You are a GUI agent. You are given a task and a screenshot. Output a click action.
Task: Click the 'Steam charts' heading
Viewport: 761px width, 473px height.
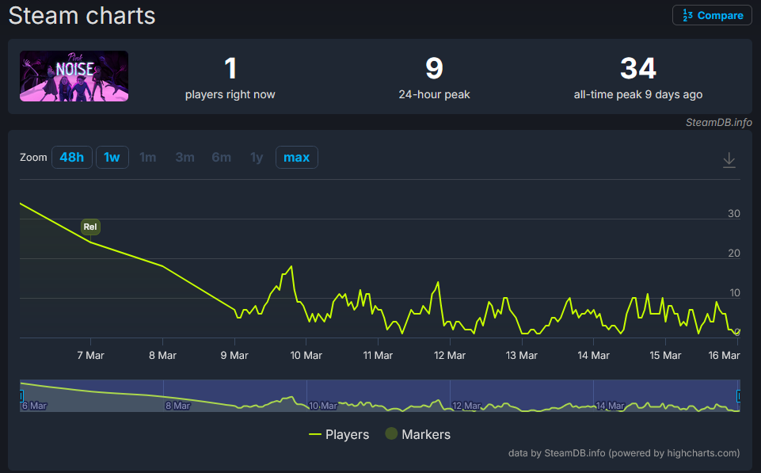(x=82, y=16)
